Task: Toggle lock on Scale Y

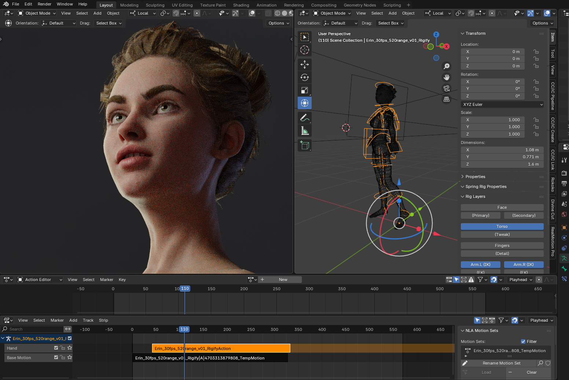Action: pyautogui.click(x=536, y=127)
